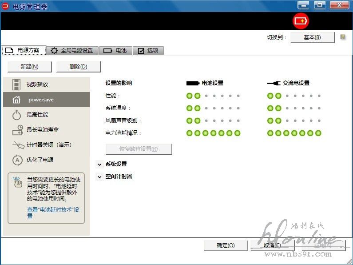Click the red battery status icon

click(x=301, y=21)
